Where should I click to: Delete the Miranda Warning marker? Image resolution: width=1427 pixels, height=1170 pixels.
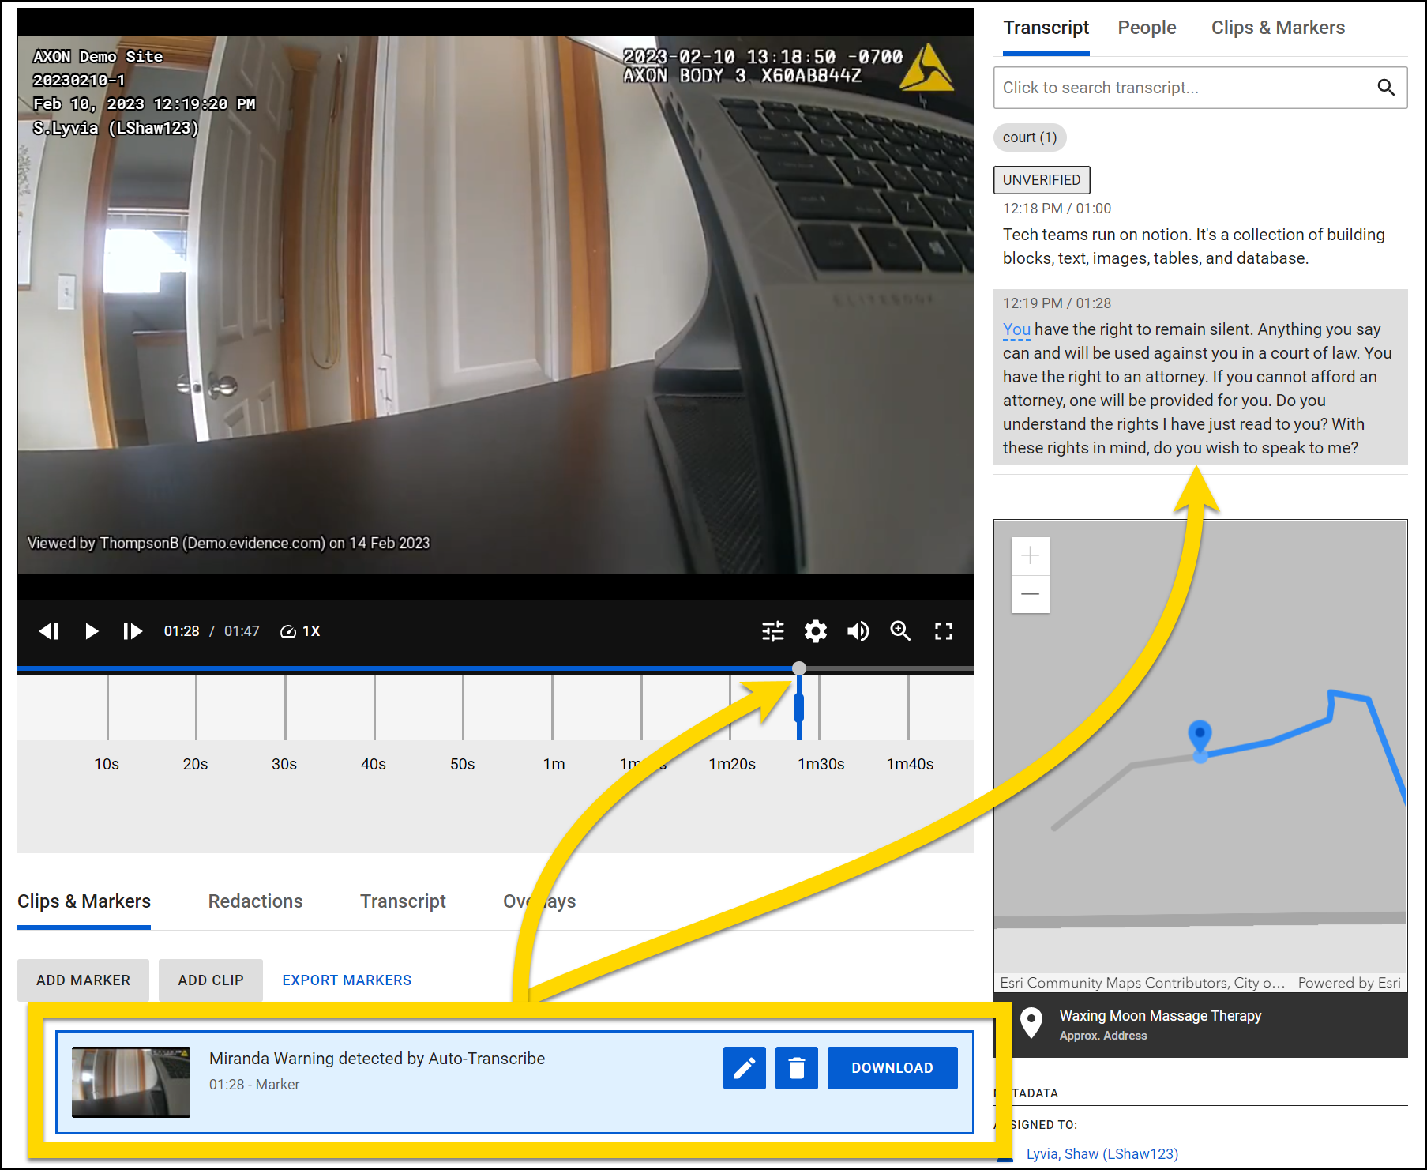coord(796,1068)
